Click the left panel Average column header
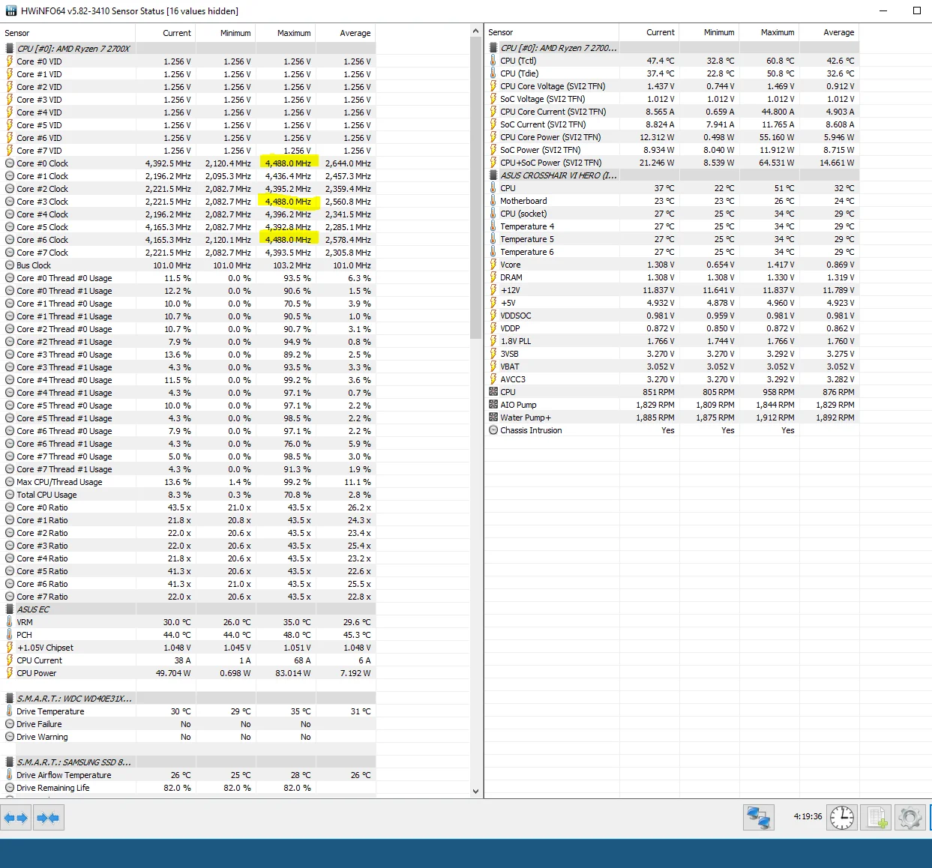 [x=345, y=33]
